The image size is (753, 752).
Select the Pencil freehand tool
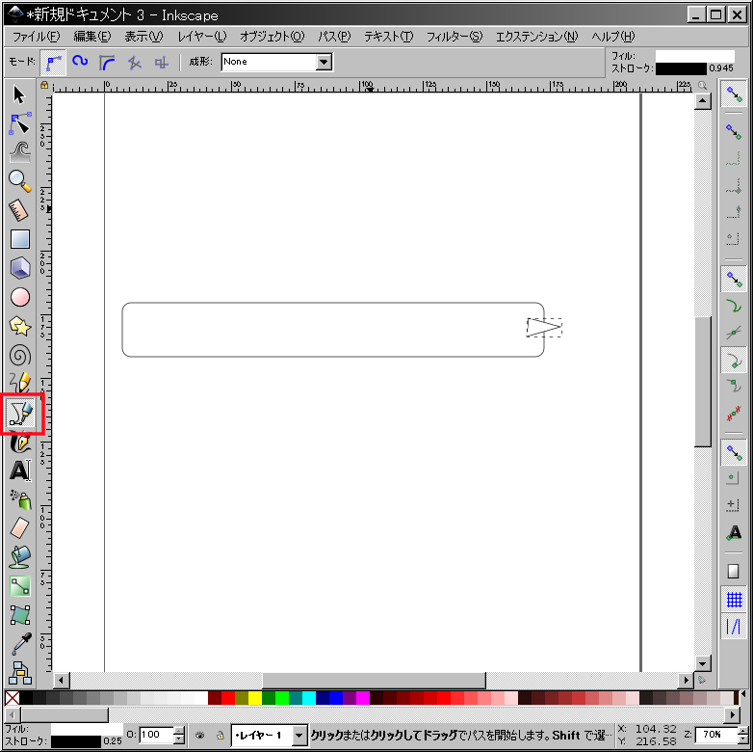coord(19,383)
